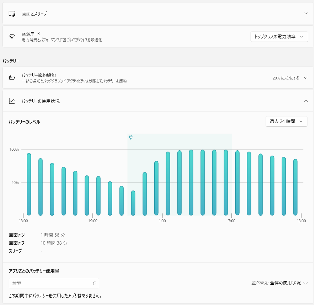The image size is (314, 305).
Task: Open the 過去 24 時間 time range dropdown
Action: 286,121
